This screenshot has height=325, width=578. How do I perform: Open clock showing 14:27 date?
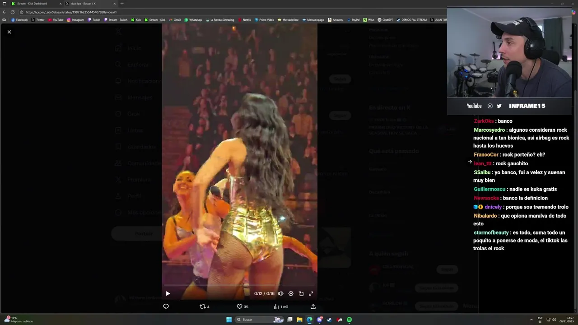click(x=567, y=320)
